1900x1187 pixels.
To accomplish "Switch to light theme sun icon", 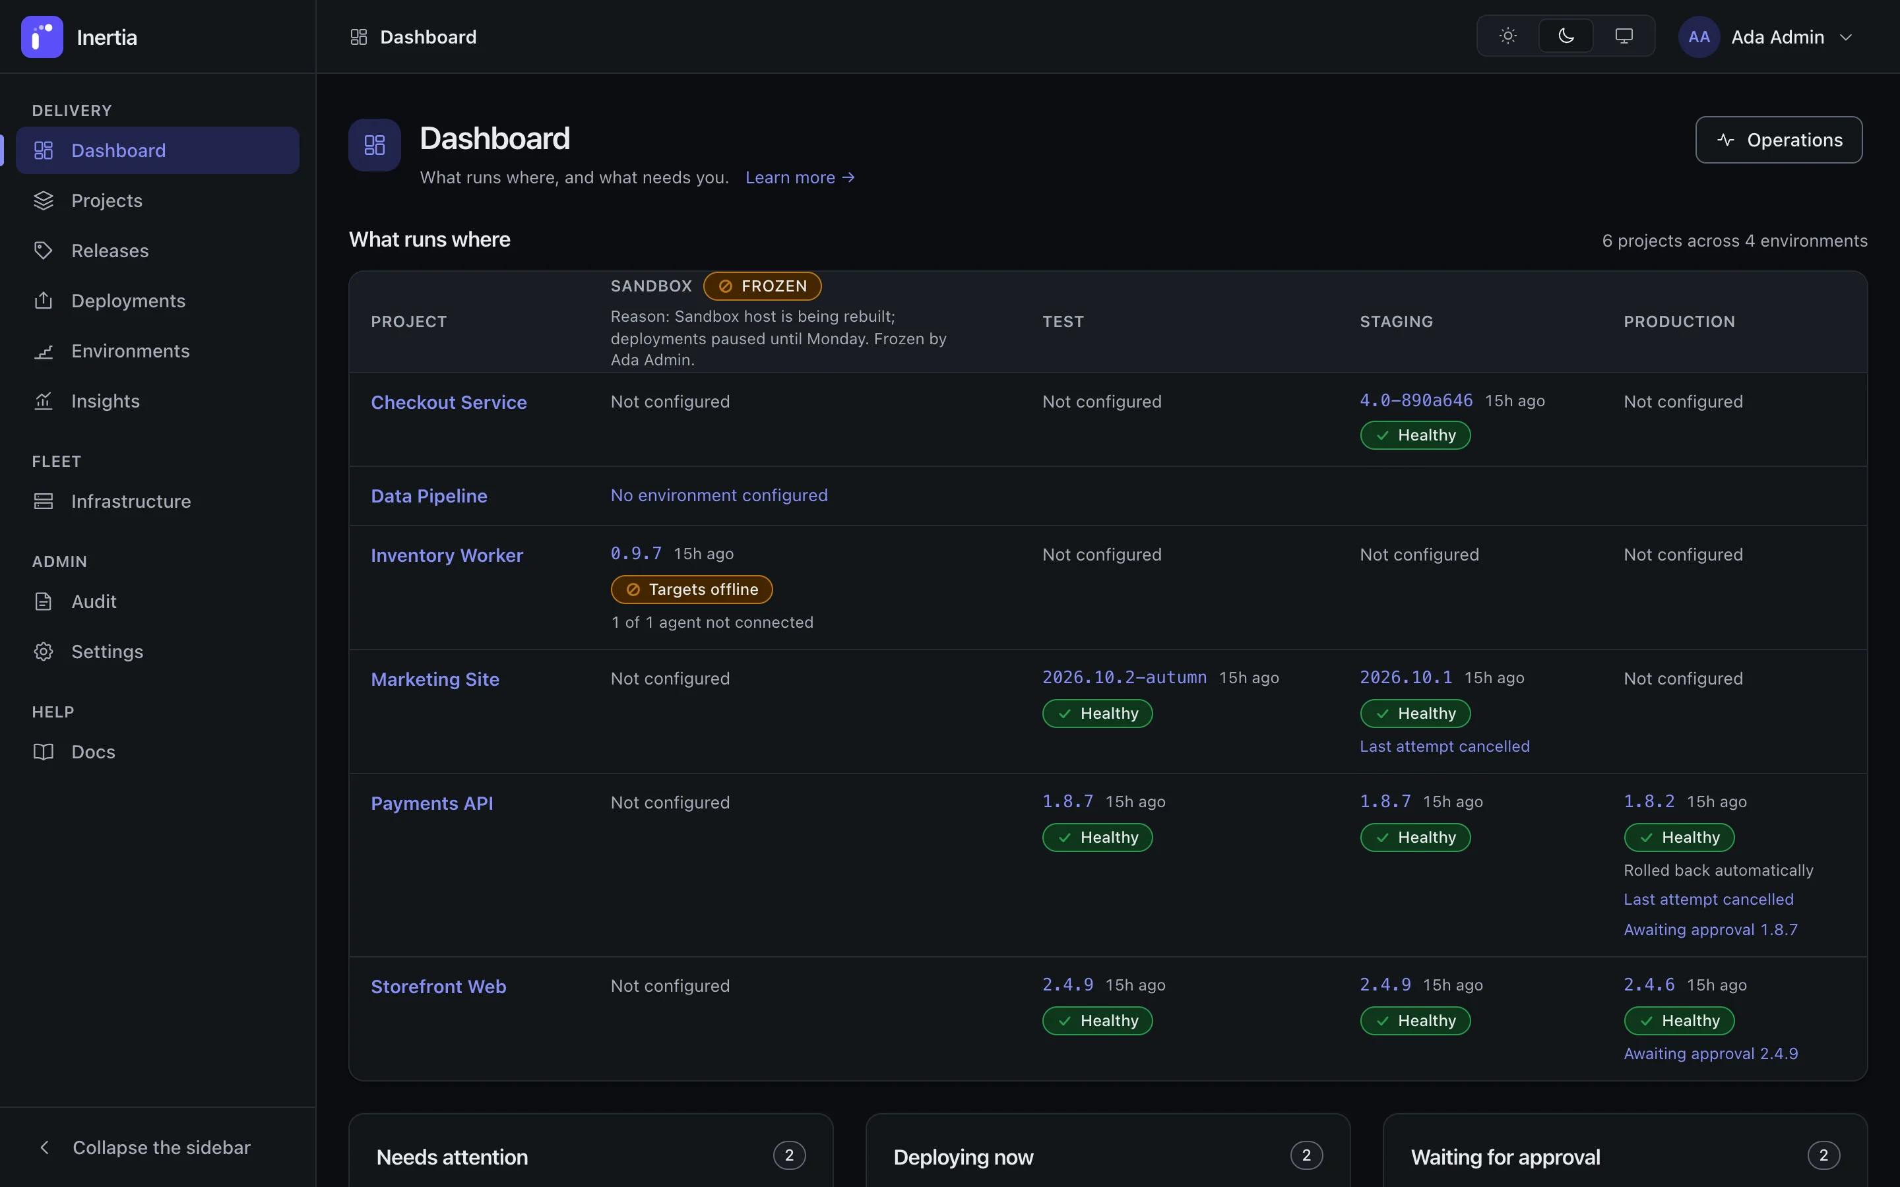I will click(1507, 36).
